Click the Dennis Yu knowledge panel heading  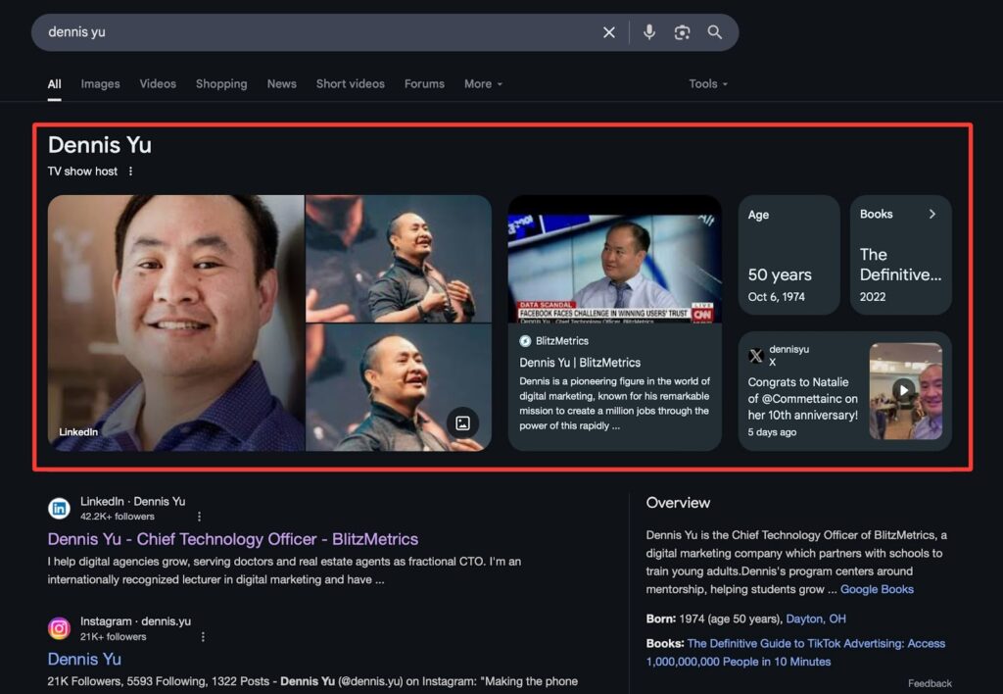pyautogui.click(x=100, y=145)
